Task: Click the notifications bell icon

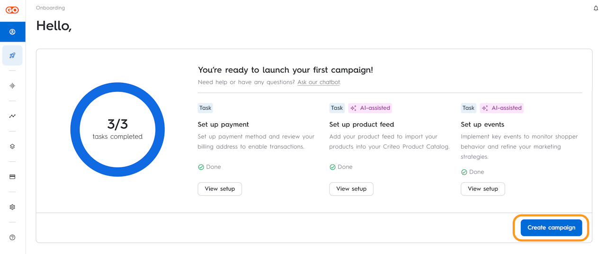Action: [x=596, y=9]
